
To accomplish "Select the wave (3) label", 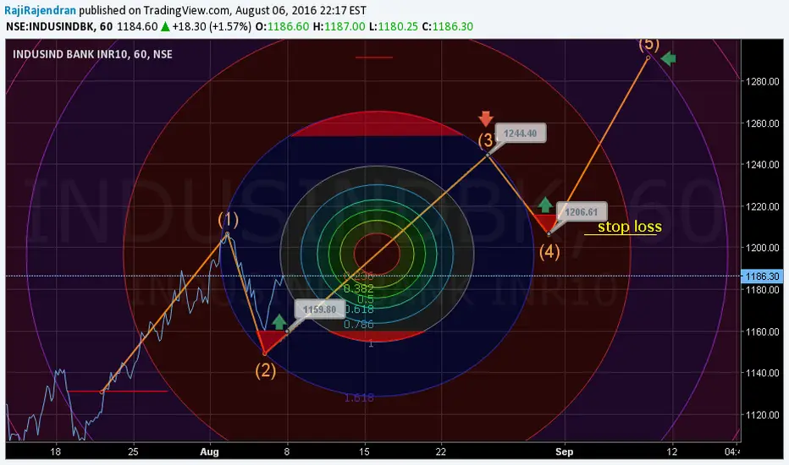I will tap(486, 139).
